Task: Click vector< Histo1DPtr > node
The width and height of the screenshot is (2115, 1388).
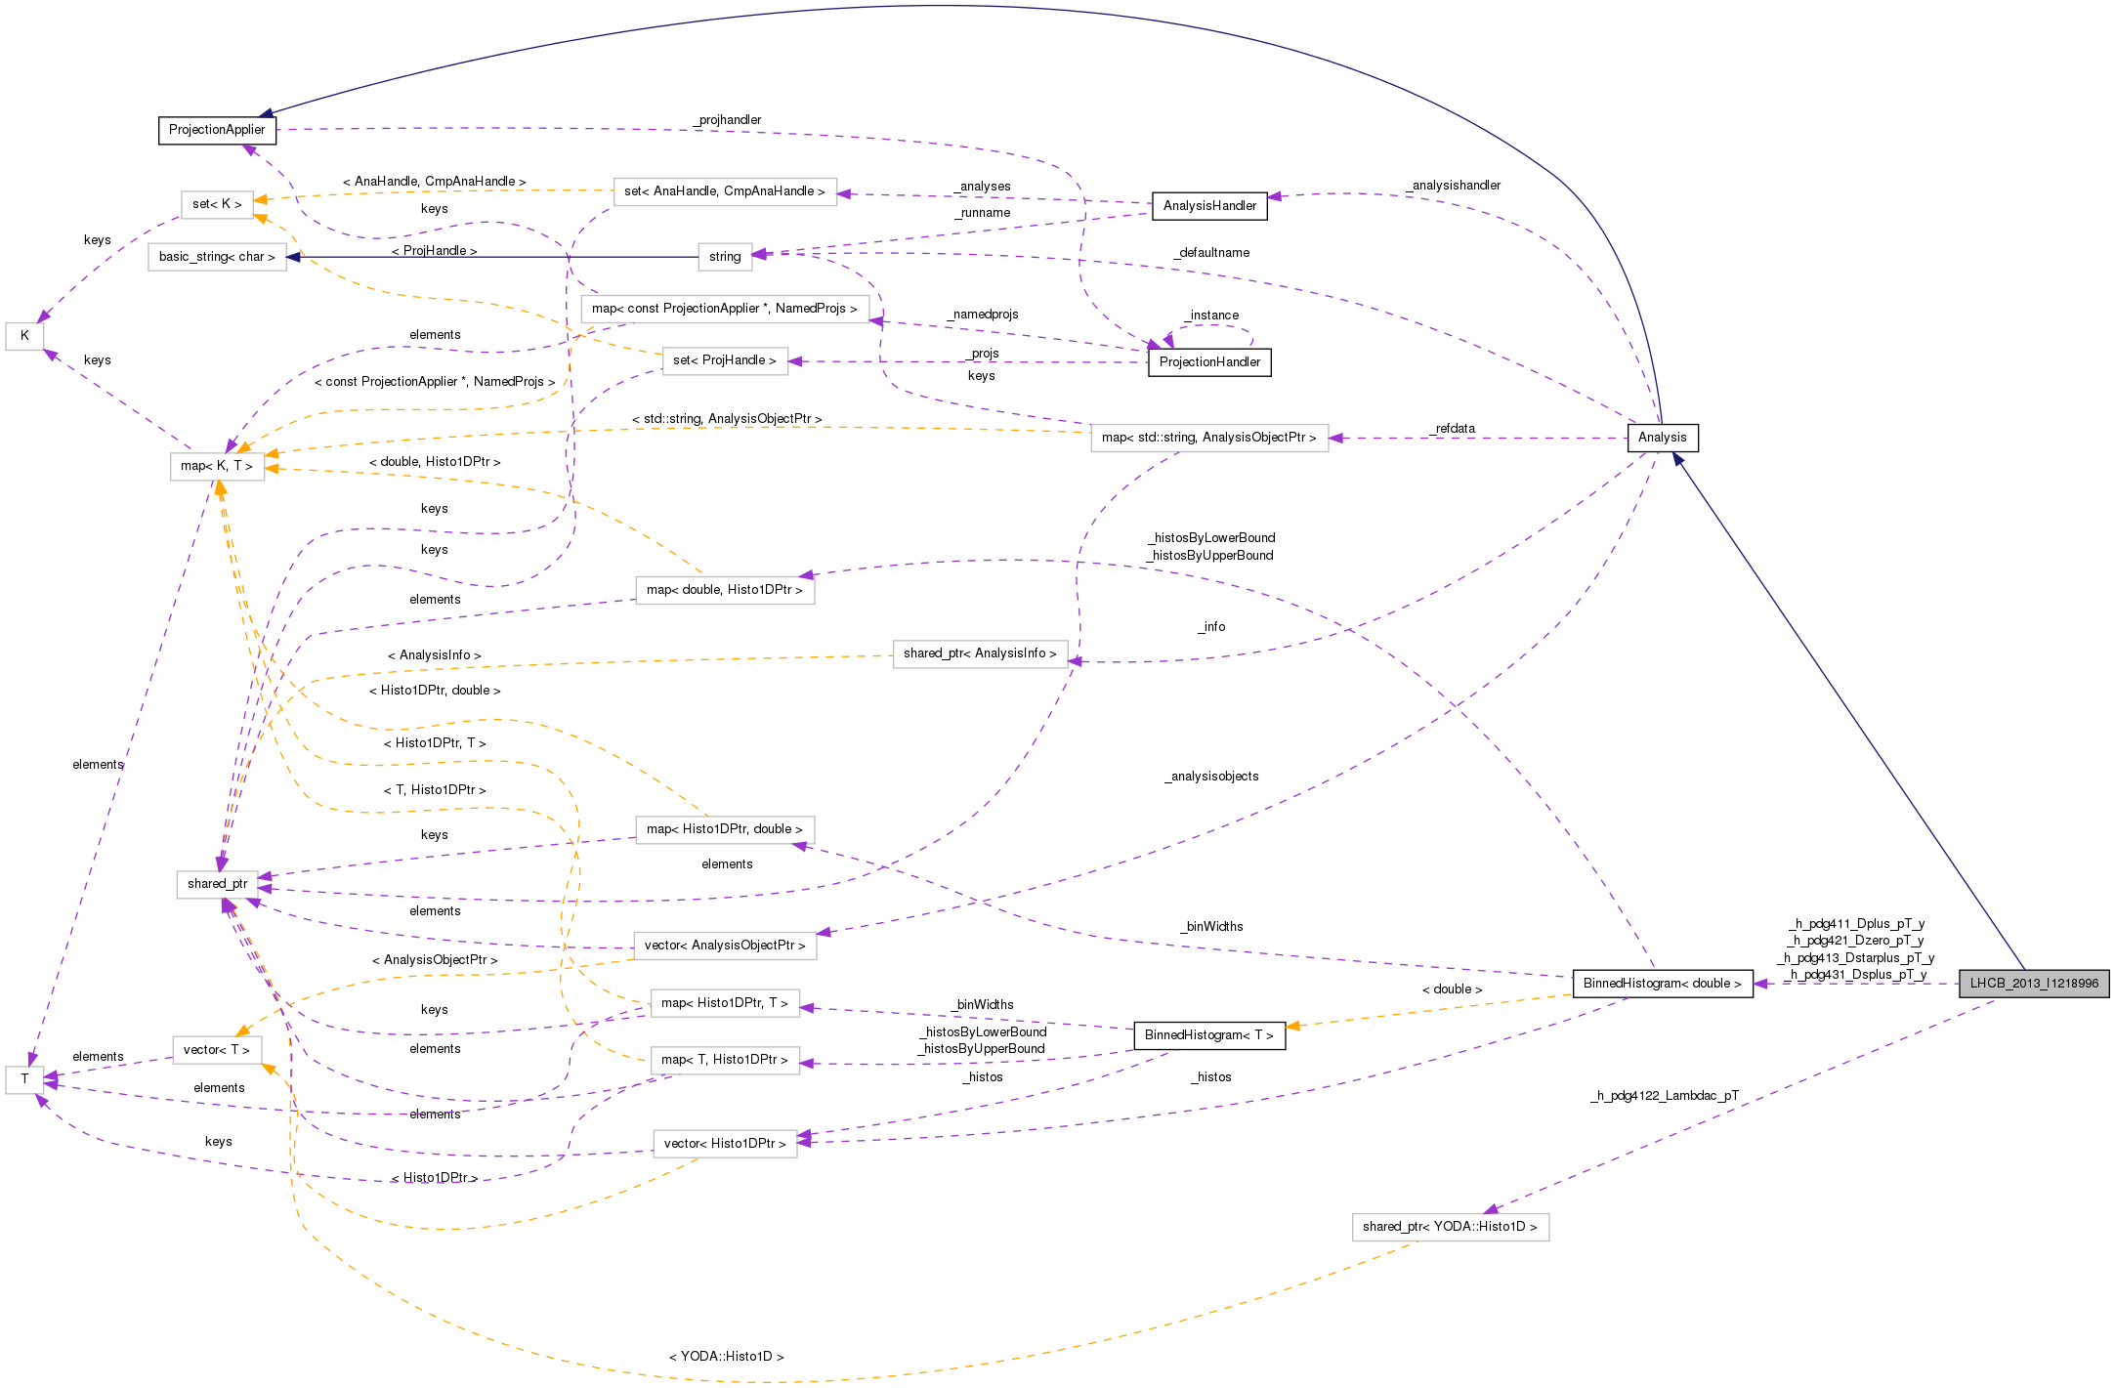Action: click(725, 1144)
